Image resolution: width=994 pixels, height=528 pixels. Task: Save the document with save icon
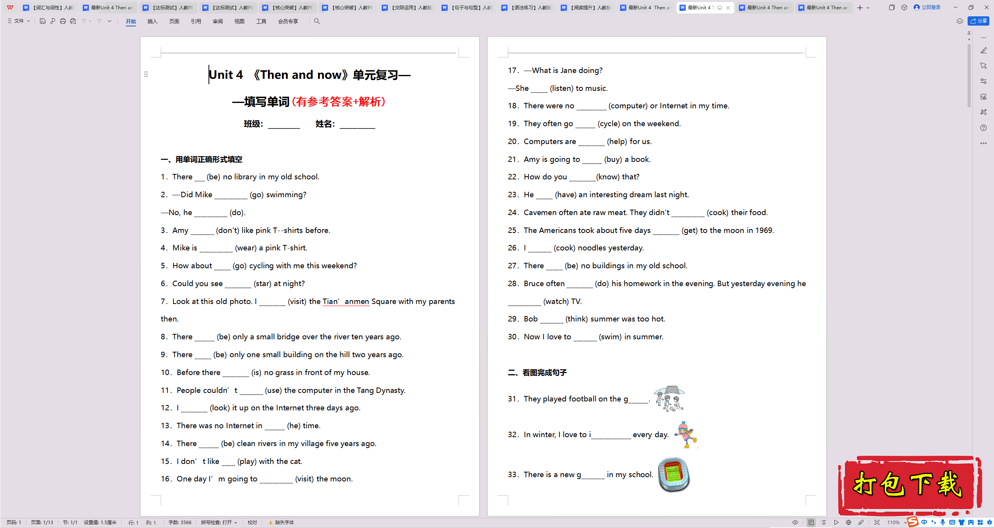pos(43,21)
